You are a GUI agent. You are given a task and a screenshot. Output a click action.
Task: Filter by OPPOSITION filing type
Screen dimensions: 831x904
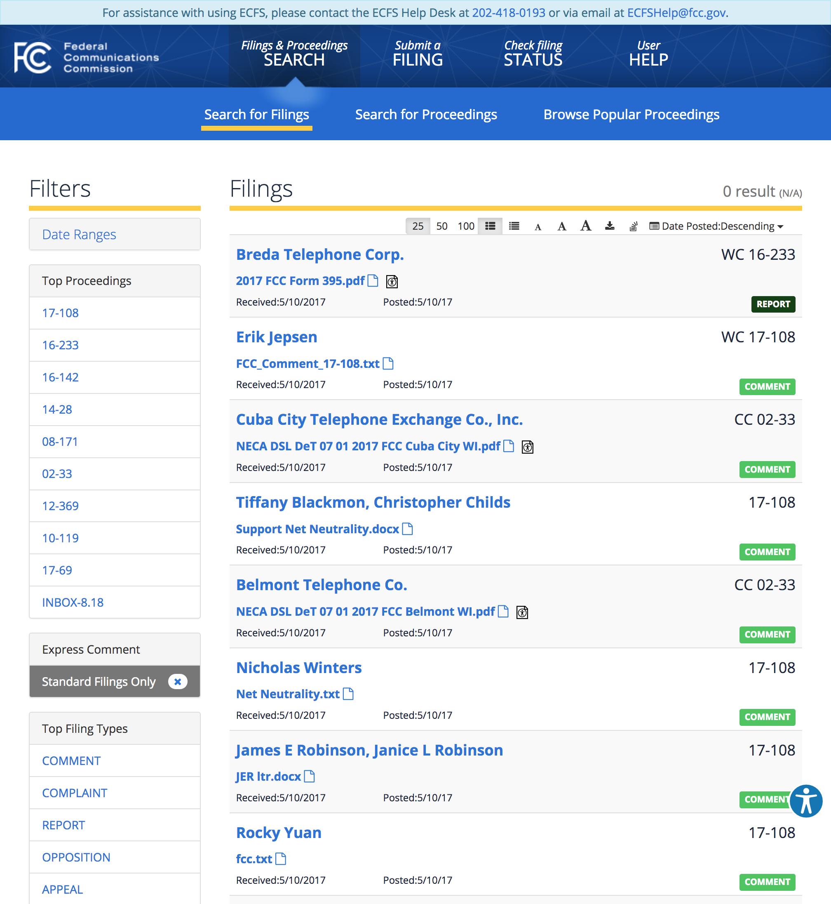(x=115, y=857)
